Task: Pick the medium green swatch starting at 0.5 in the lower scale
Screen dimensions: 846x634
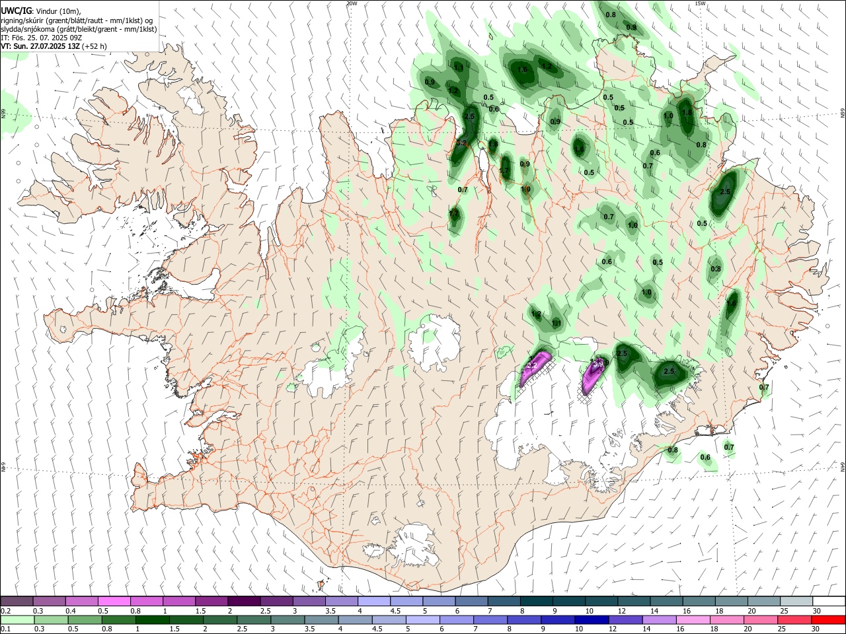Action: pos(85,619)
